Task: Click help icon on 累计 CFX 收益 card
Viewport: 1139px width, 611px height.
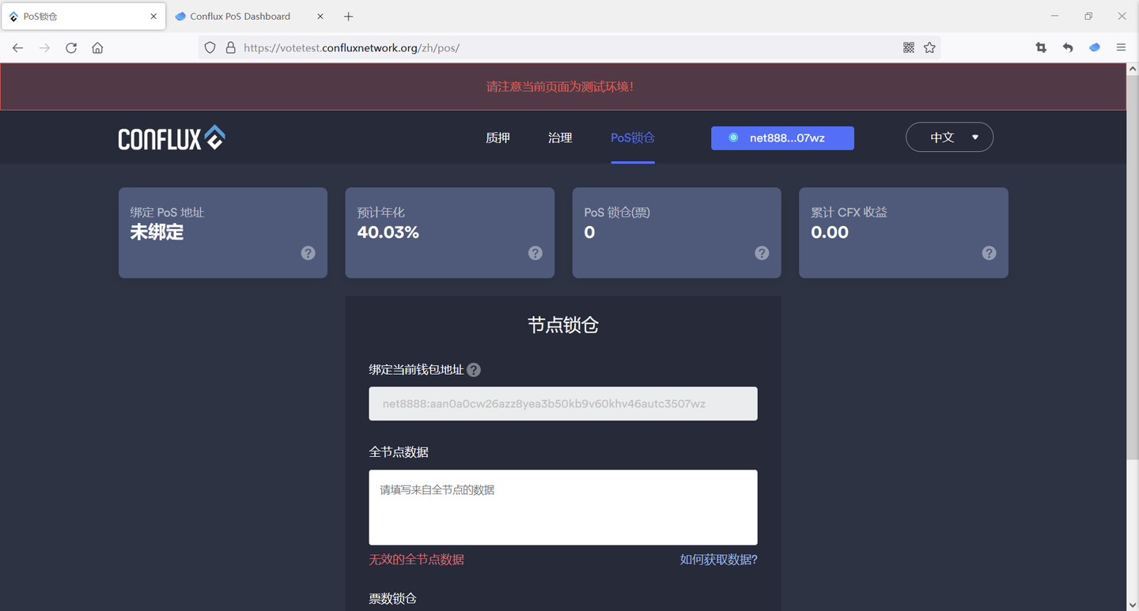Action: click(x=989, y=253)
